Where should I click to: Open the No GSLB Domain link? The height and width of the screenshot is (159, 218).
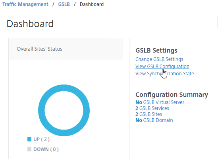(x=154, y=120)
